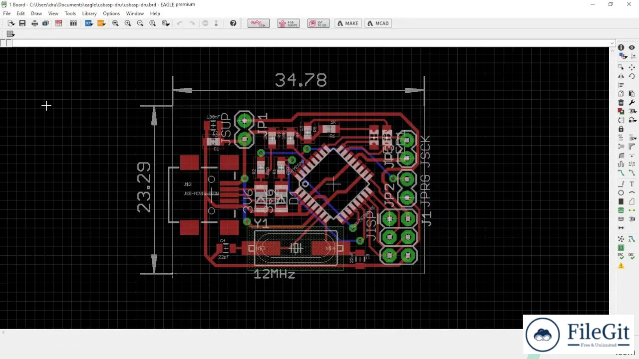
Task: Open the Help menu
Action: point(155,13)
